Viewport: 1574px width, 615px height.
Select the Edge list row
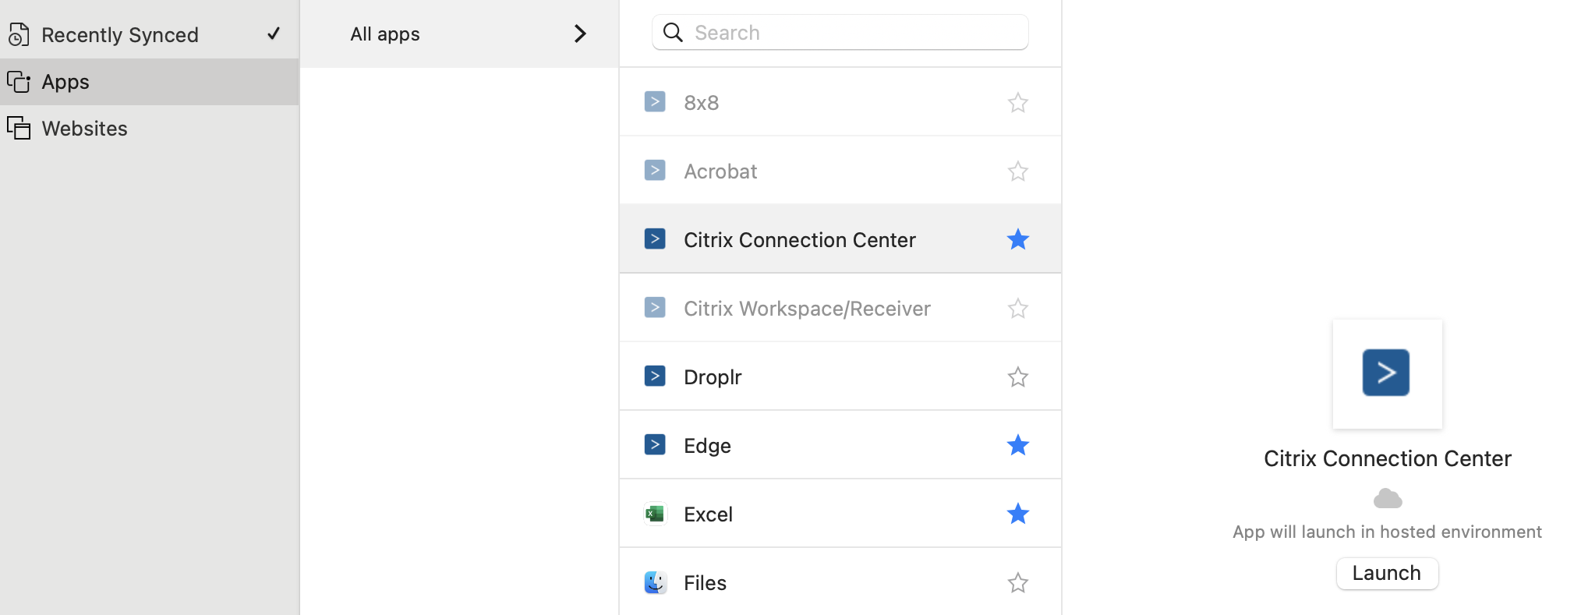tap(840, 445)
